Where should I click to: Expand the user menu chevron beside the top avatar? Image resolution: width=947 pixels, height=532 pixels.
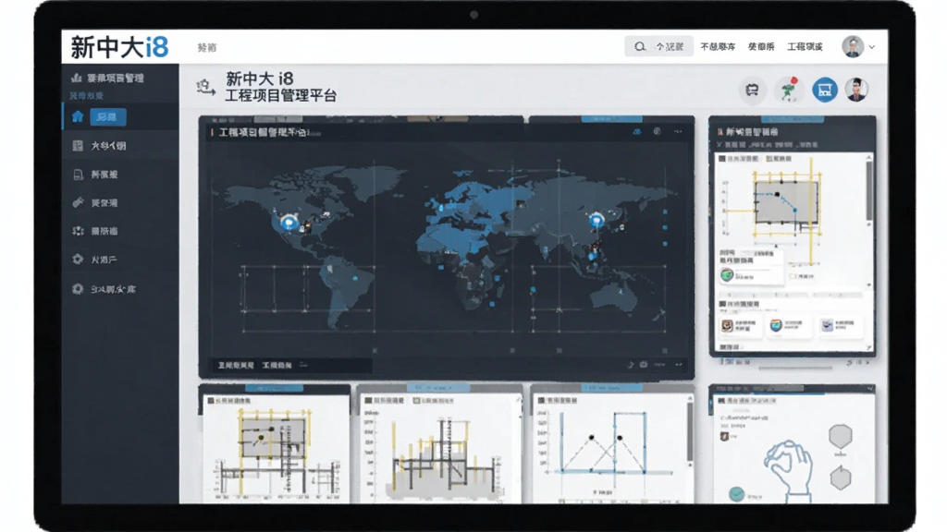click(871, 47)
